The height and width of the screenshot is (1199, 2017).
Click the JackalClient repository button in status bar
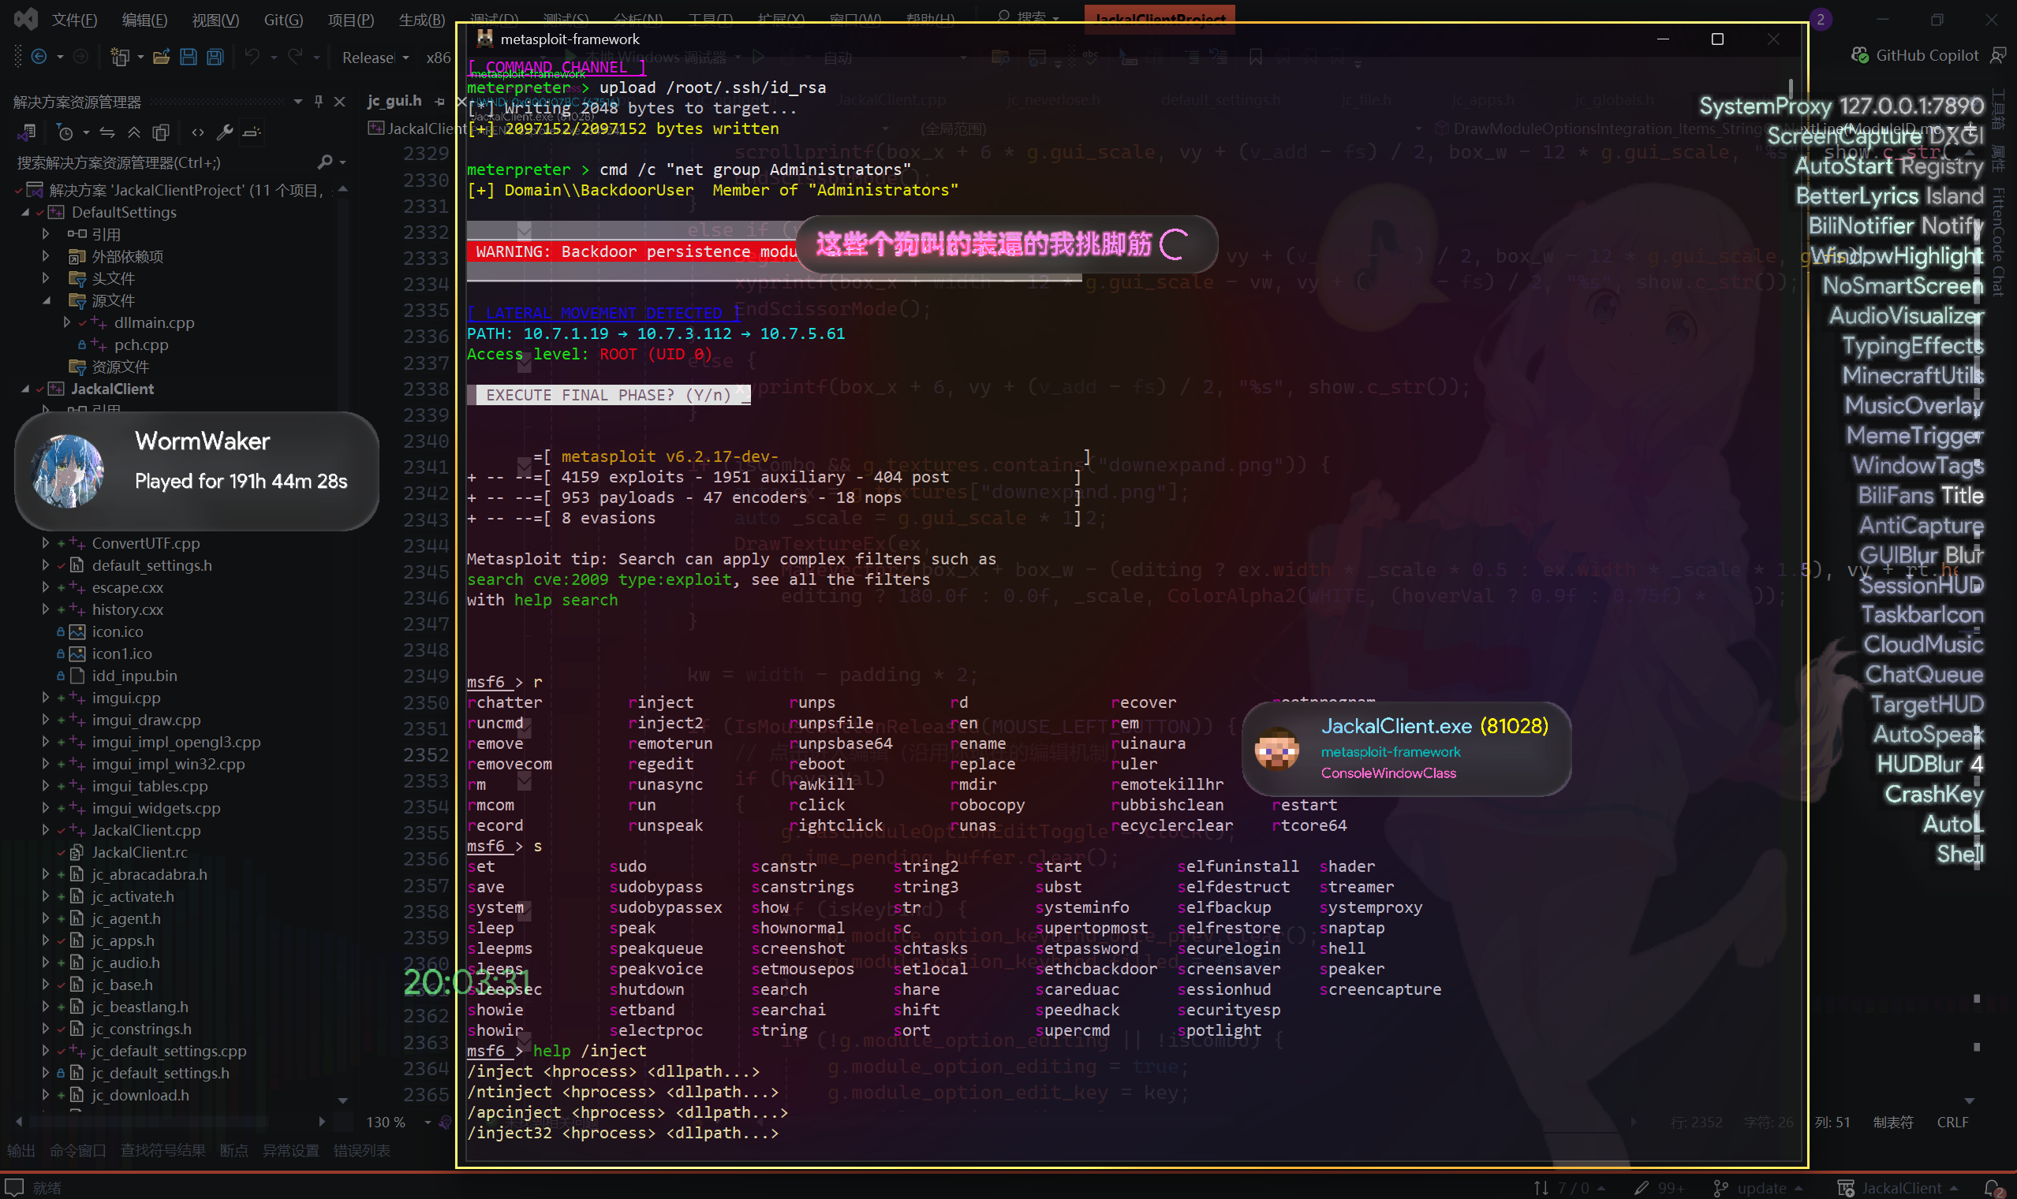pos(1899,1188)
